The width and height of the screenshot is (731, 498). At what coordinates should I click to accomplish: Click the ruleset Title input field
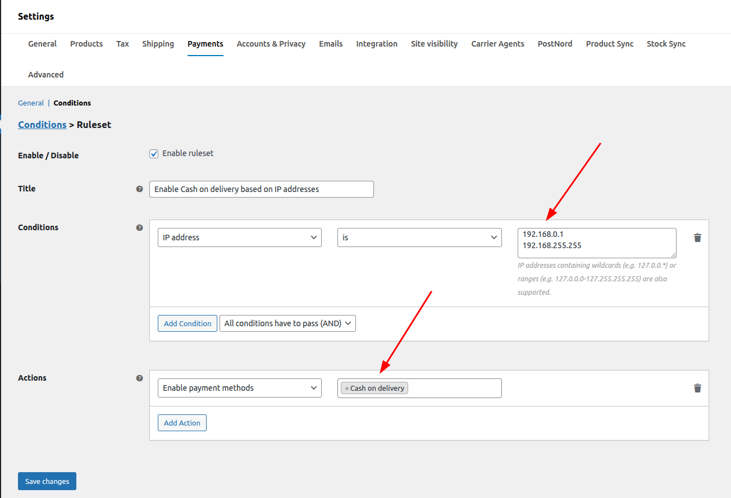[261, 189]
